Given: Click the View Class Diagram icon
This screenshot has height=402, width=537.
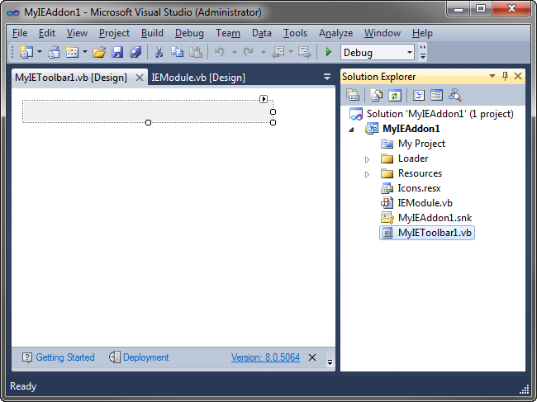Looking at the screenshot, I should point(455,95).
